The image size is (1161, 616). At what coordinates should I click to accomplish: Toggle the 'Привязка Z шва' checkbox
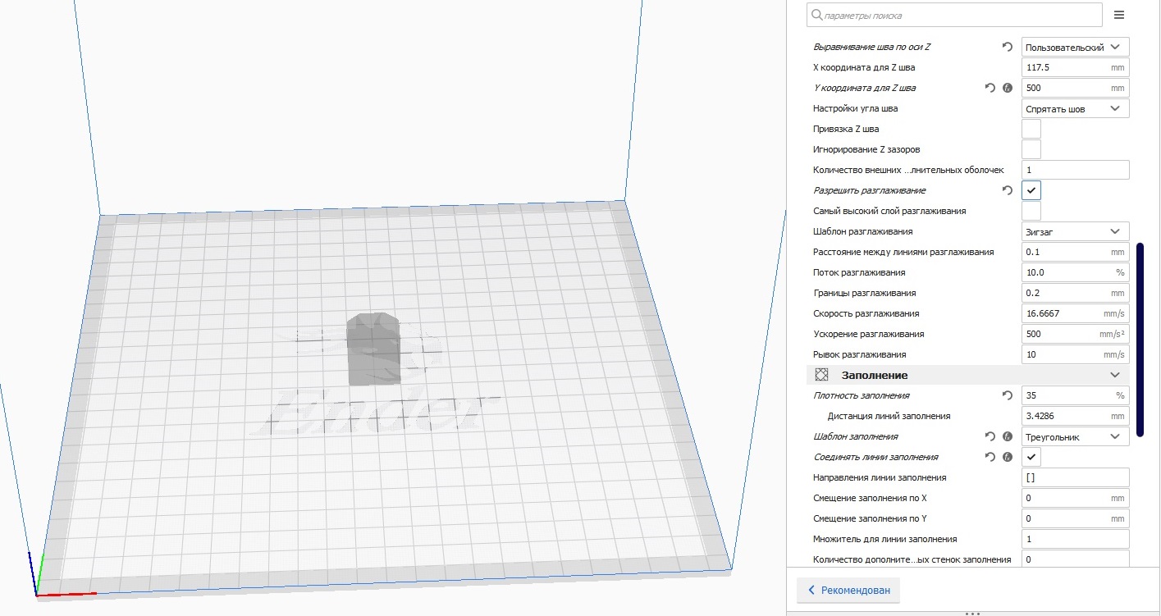(1031, 129)
